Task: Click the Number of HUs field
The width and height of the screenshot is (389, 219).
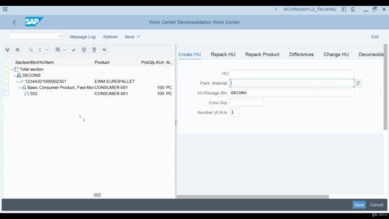Action: (x=234, y=112)
